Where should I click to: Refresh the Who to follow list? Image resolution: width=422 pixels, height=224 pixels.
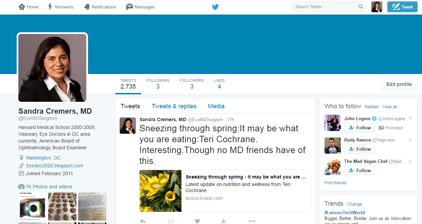tap(372, 107)
